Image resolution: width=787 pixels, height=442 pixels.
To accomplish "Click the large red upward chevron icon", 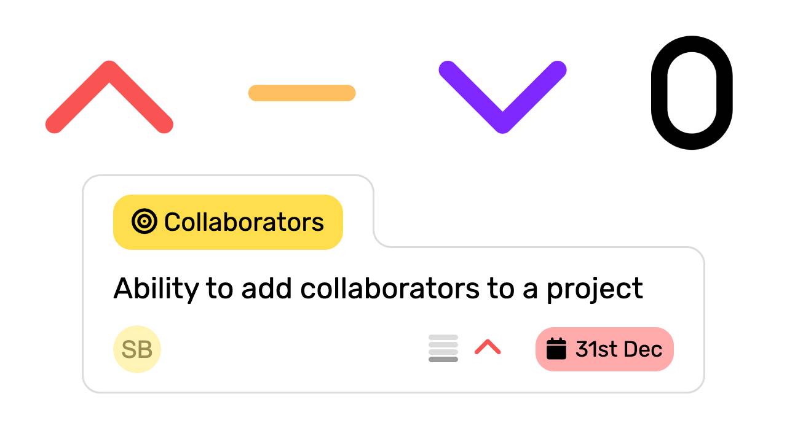I will pos(109,97).
